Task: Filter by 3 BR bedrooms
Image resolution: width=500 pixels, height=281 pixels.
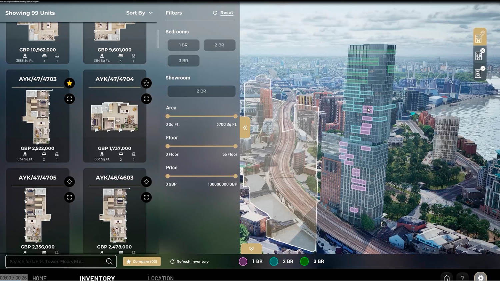Action: tap(183, 61)
